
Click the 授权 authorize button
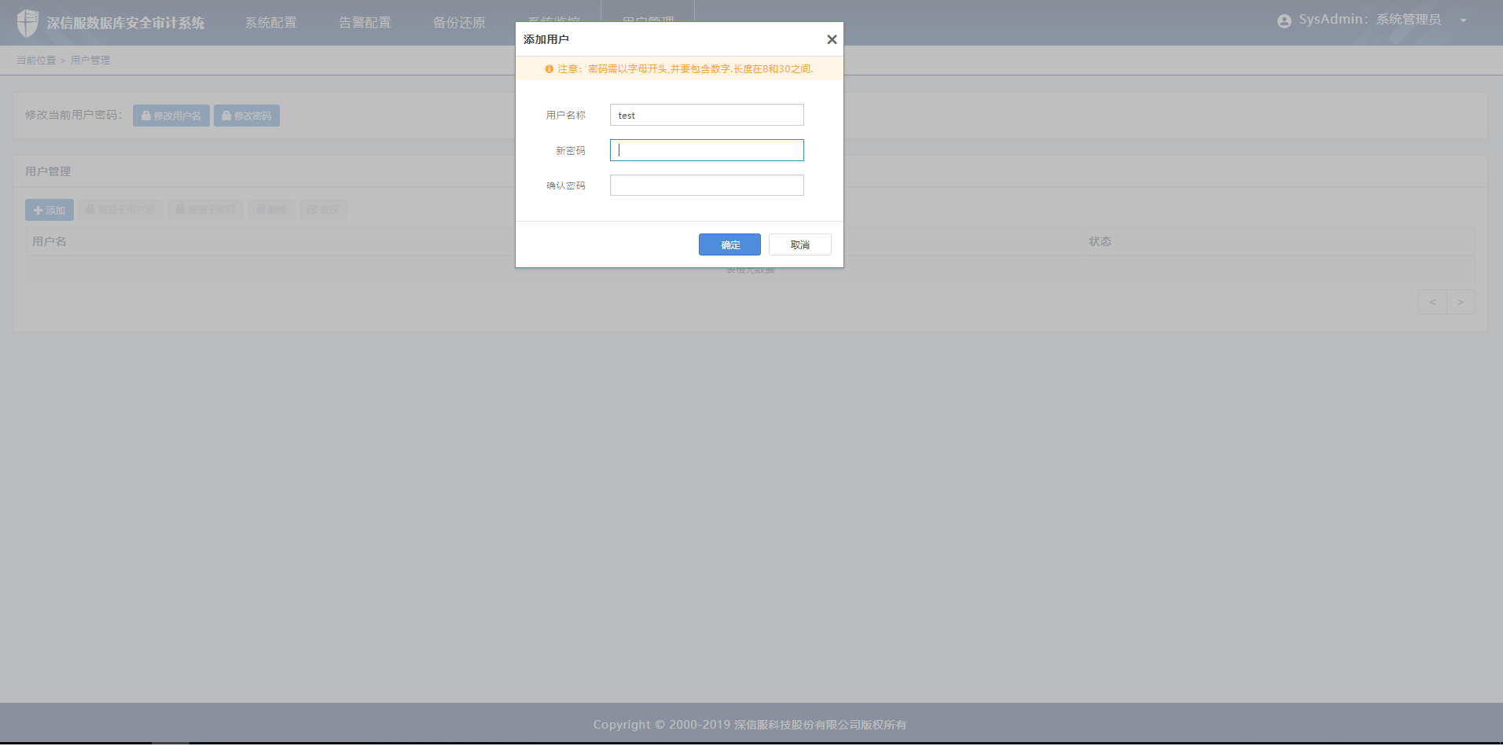coord(323,210)
